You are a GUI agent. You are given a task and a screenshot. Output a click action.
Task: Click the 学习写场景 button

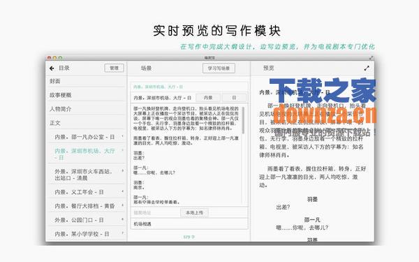[219, 68]
